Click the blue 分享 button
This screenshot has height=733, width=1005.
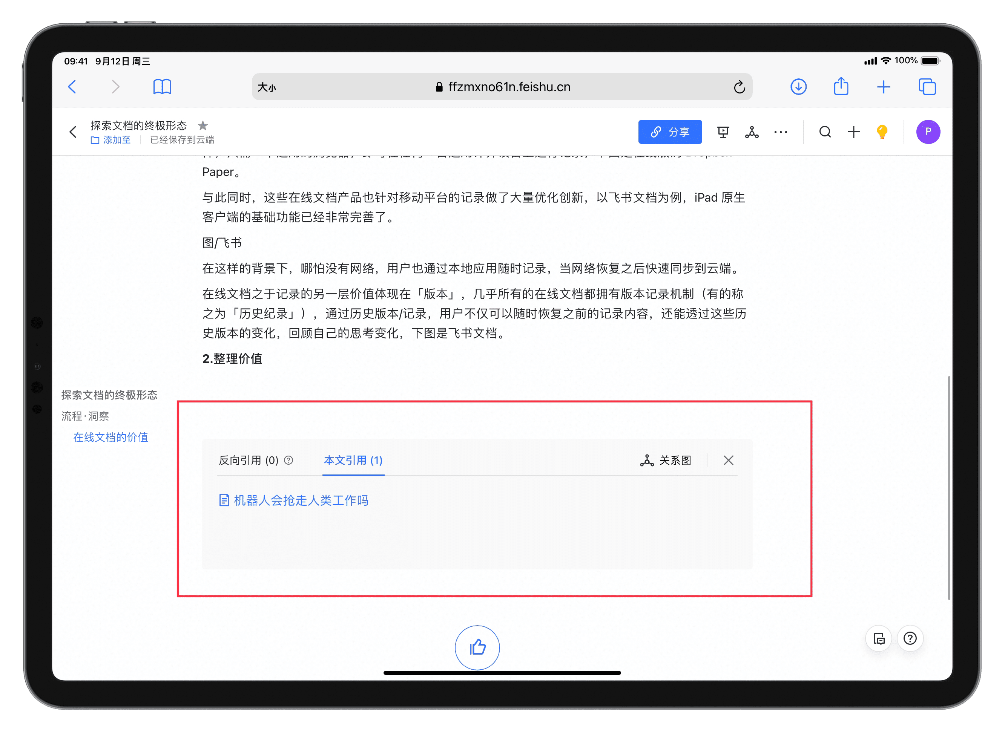tap(670, 132)
